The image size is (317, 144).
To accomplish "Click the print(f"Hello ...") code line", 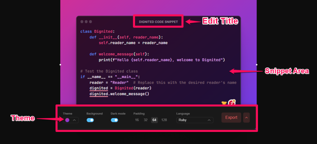I will pos(162,60).
